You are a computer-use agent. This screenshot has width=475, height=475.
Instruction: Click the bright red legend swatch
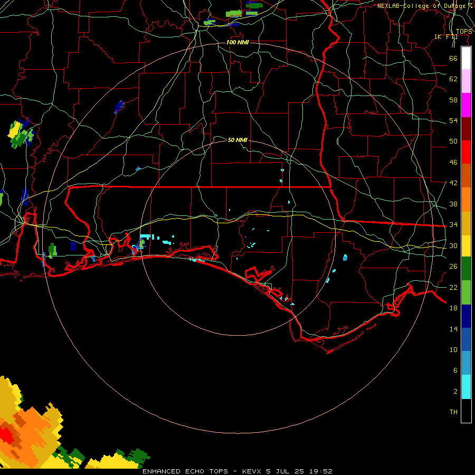466,152
